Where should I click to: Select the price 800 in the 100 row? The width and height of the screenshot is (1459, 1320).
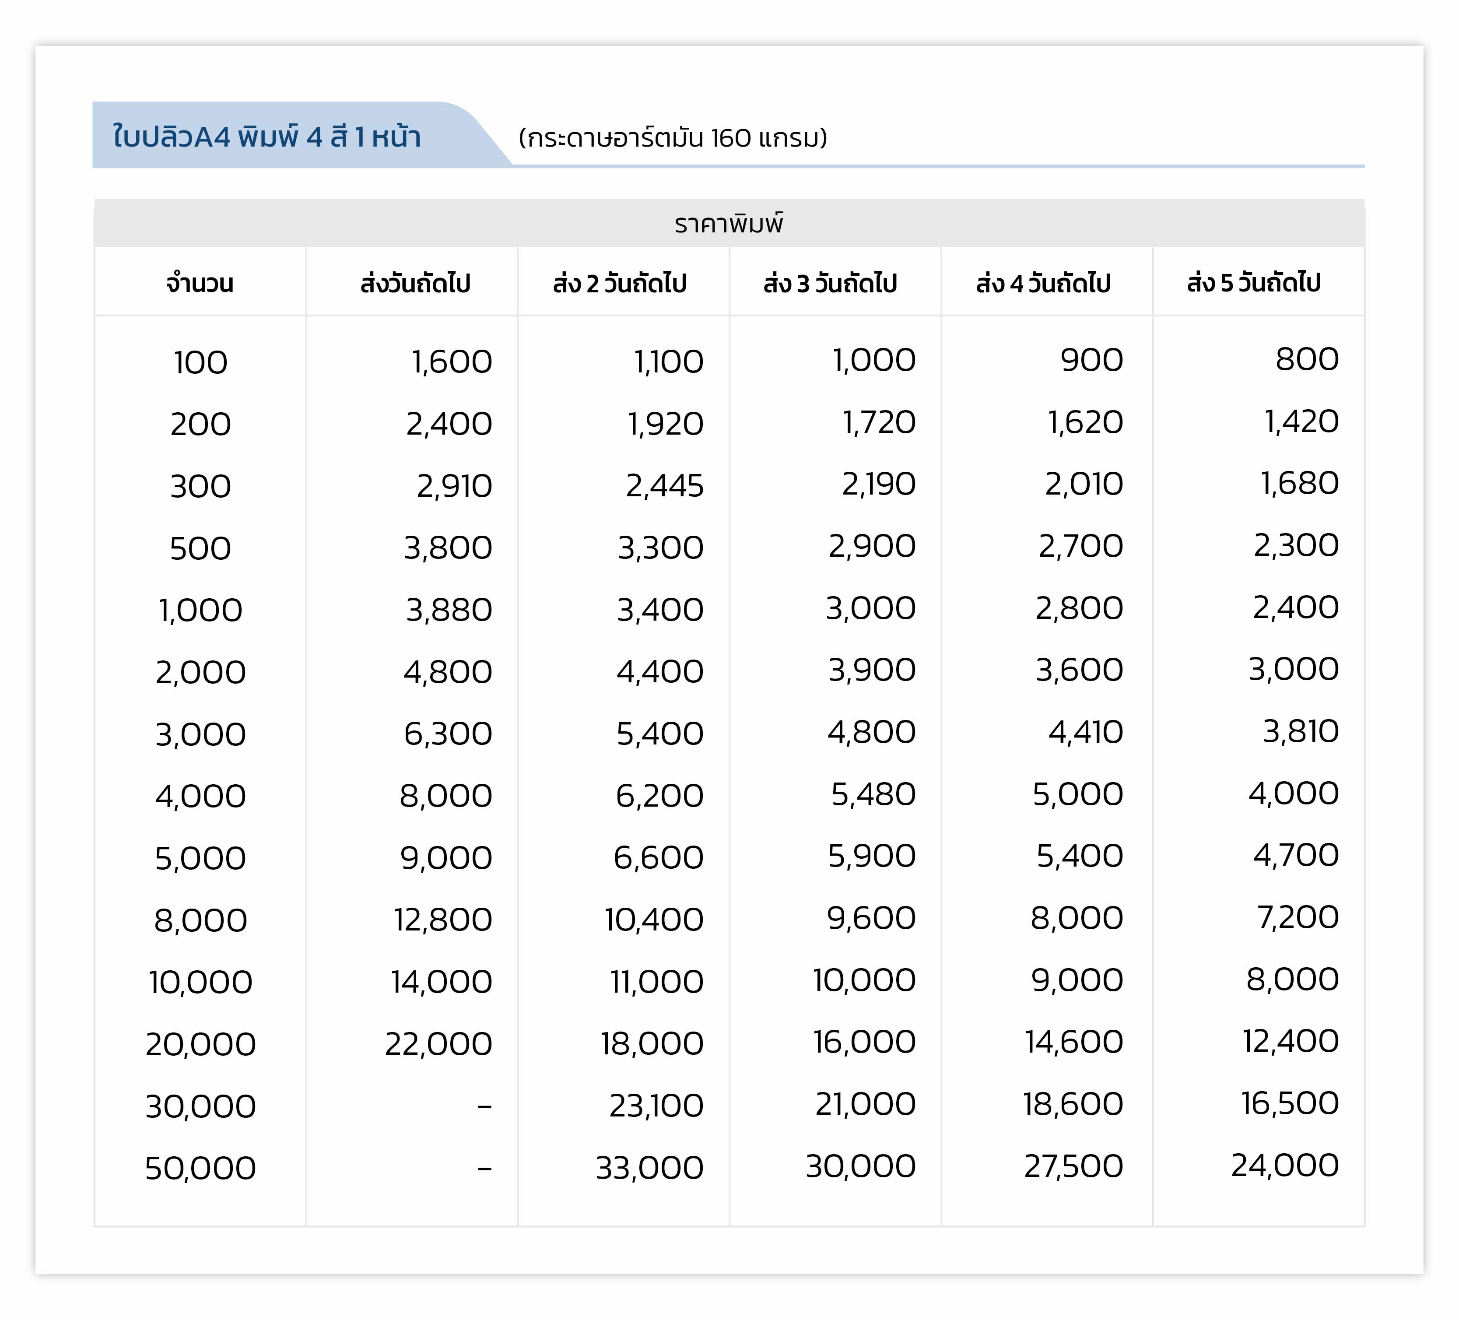[x=1307, y=359]
